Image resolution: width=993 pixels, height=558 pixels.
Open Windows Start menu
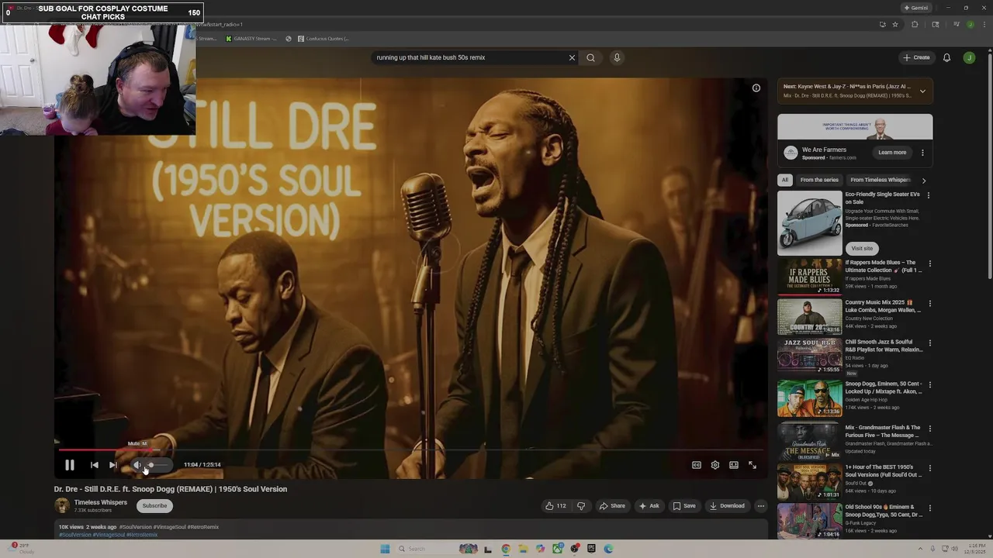385,549
